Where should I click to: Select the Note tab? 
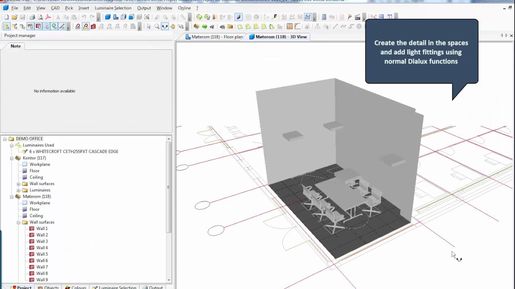coord(16,46)
